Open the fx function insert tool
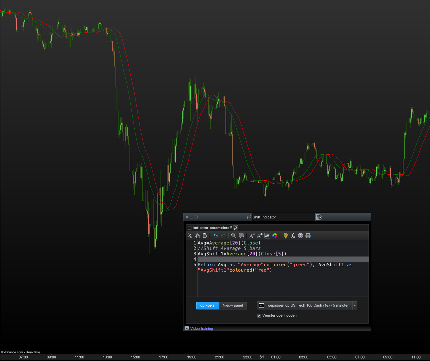The image size is (430, 361). pyautogui.click(x=293, y=236)
